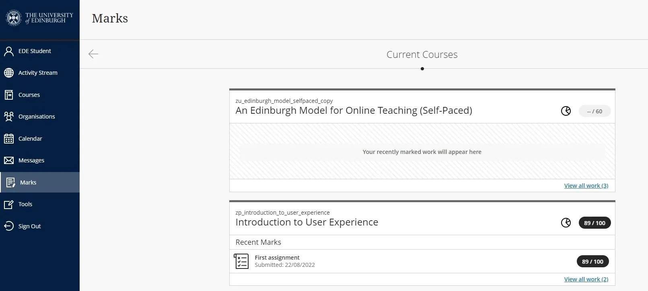Click the course 89 / 100 overall mark
This screenshot has height=291, width=648.
[x=595, y=223]
